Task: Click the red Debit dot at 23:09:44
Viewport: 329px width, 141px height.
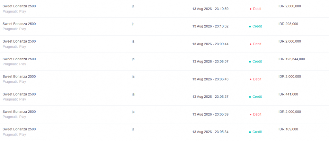Action: click(x=251, y=44)
